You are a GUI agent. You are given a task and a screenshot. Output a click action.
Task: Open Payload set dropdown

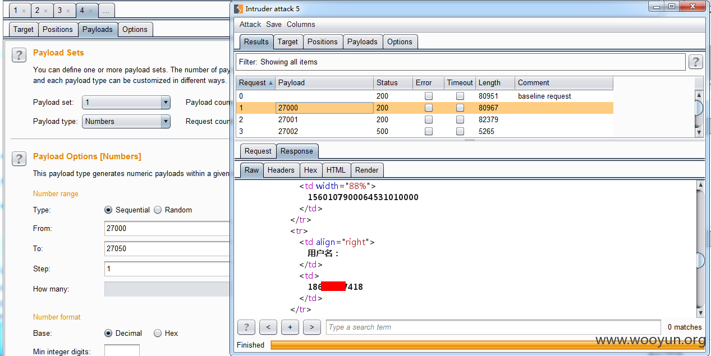tap(126, 102)
